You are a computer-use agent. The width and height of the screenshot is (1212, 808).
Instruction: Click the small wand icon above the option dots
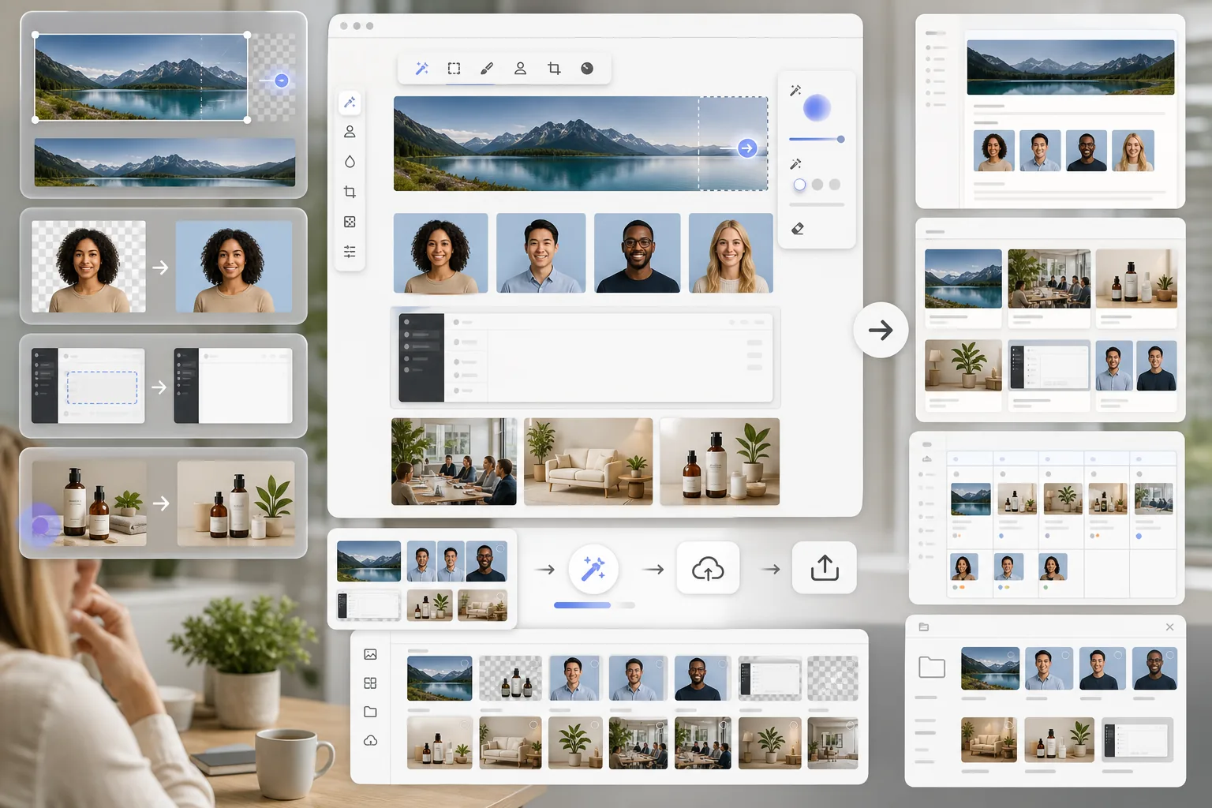point(795,164)
